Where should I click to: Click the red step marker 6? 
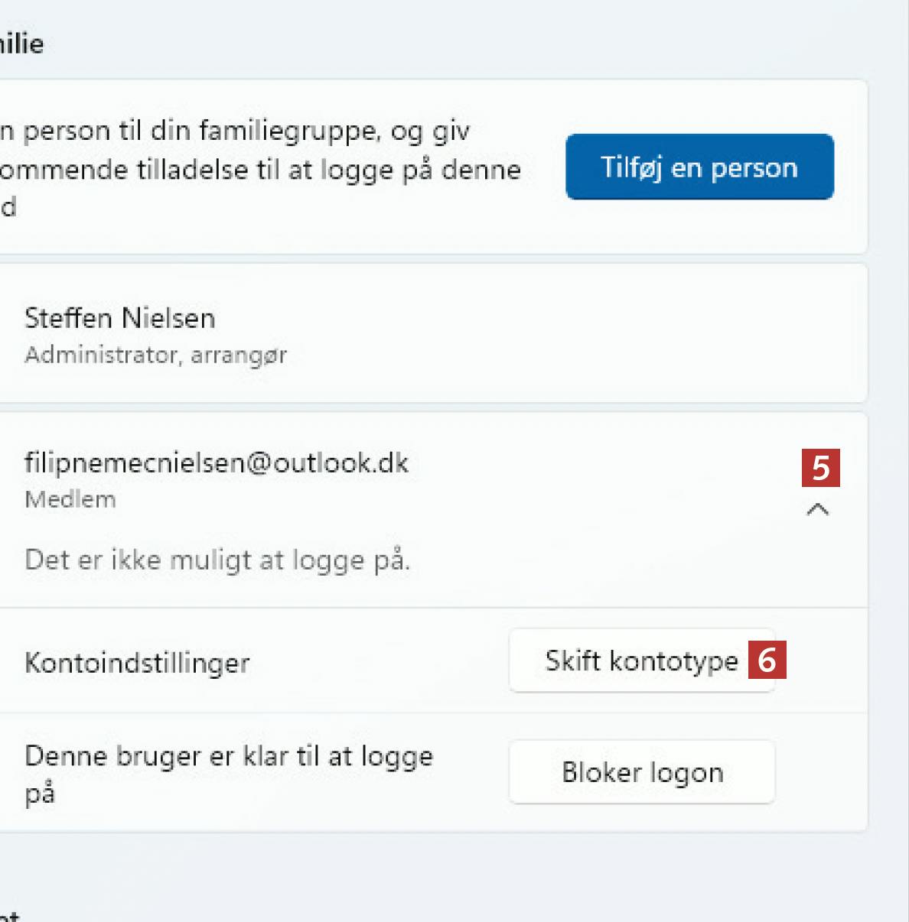pos(767,661)
